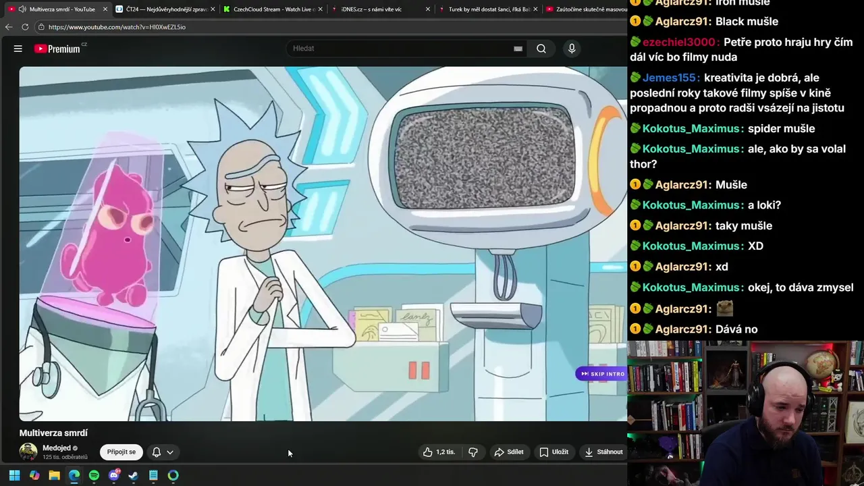864x486 pixels.
Task: Close the Turek by měl dostat šanci tab
Action: coord(536,9)
